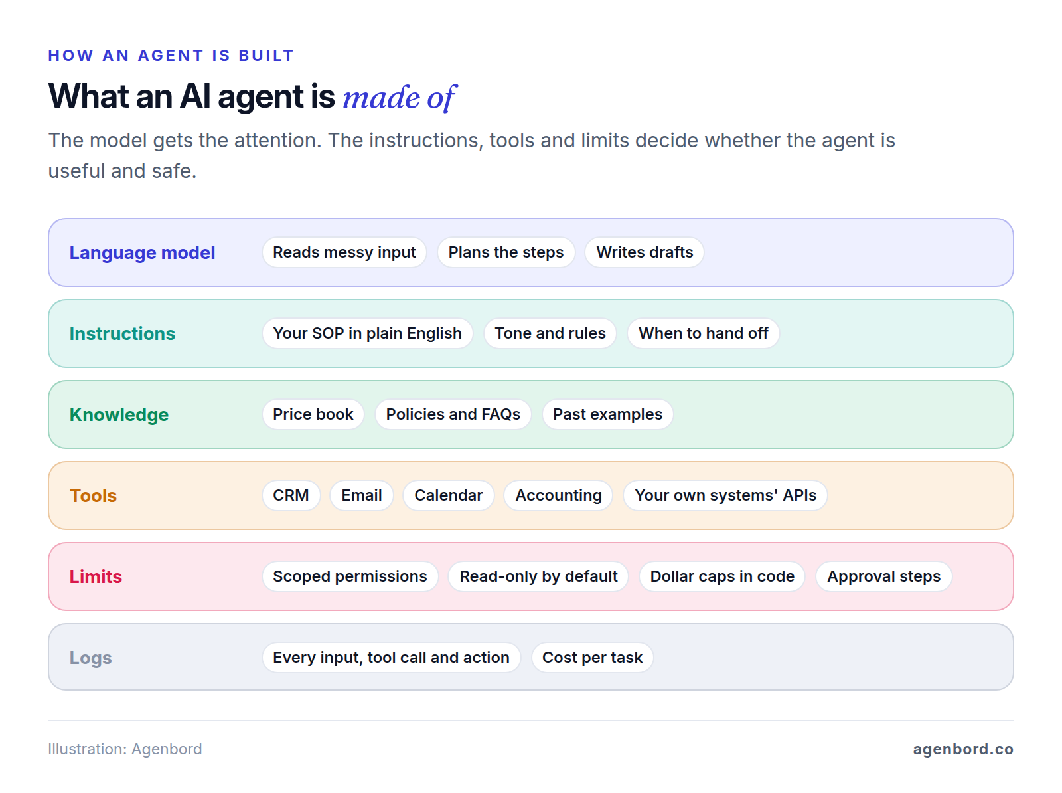1062x793 pixels.
Task: Click the subtitle paragraph starting 'The model gets'
Action: click(471, 156)
